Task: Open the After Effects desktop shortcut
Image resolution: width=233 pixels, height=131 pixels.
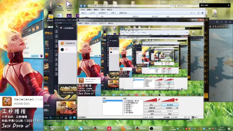Action: pyautogui.click(x=69, y=16)
